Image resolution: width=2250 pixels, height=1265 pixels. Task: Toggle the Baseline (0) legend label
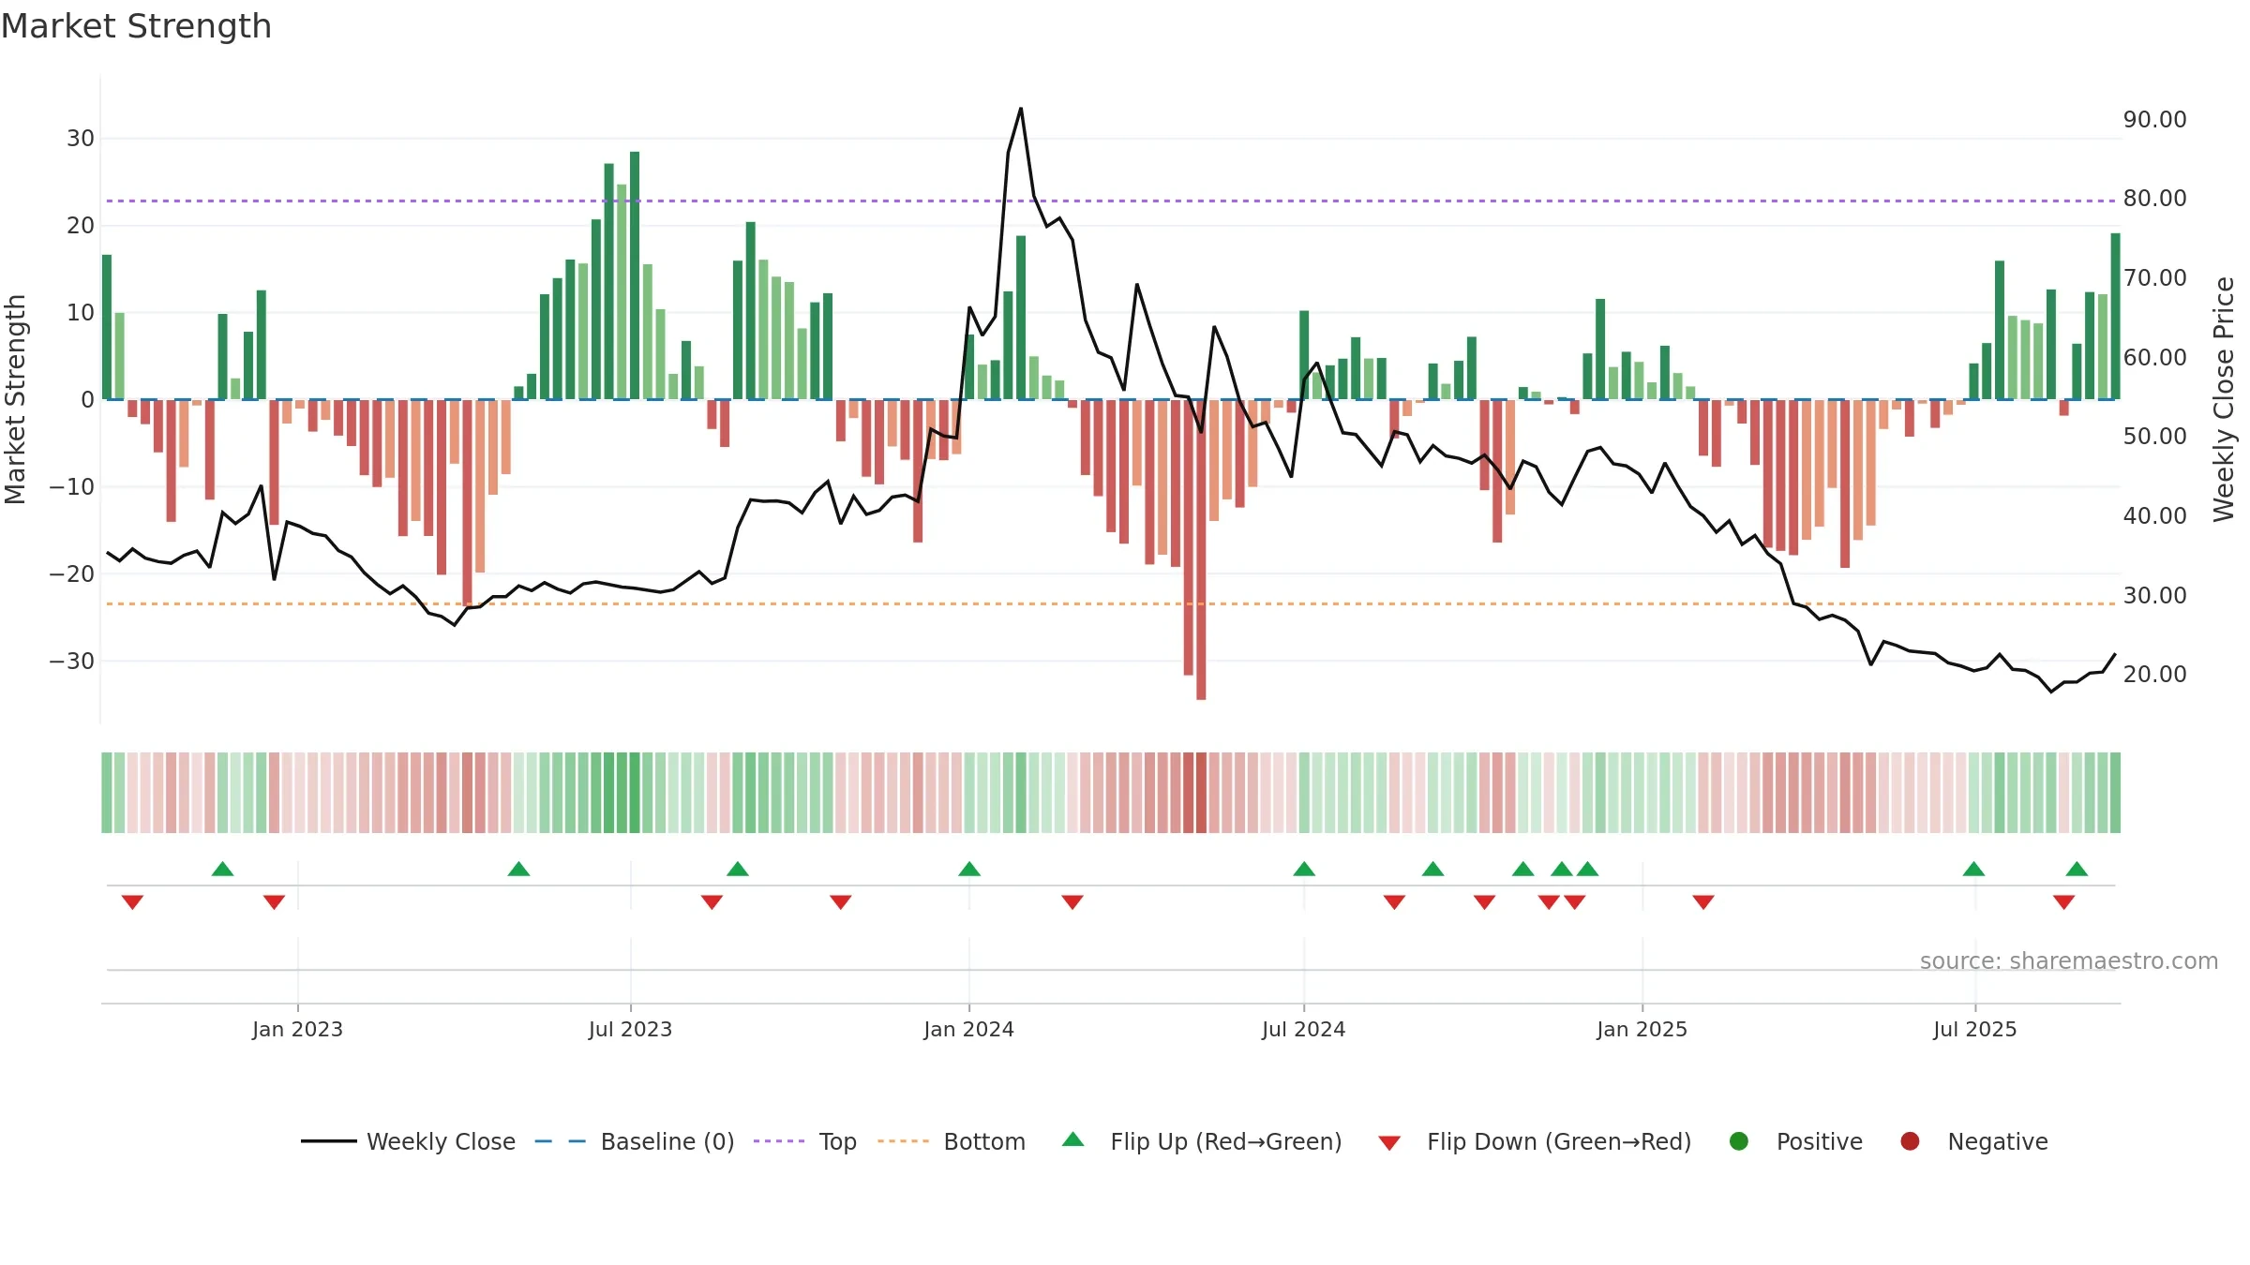[667, 1141]
